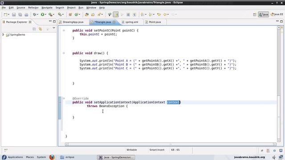285x160 pixels.
Task: Click the eclipse folder taskbar button
Action: tap(67, 157)
